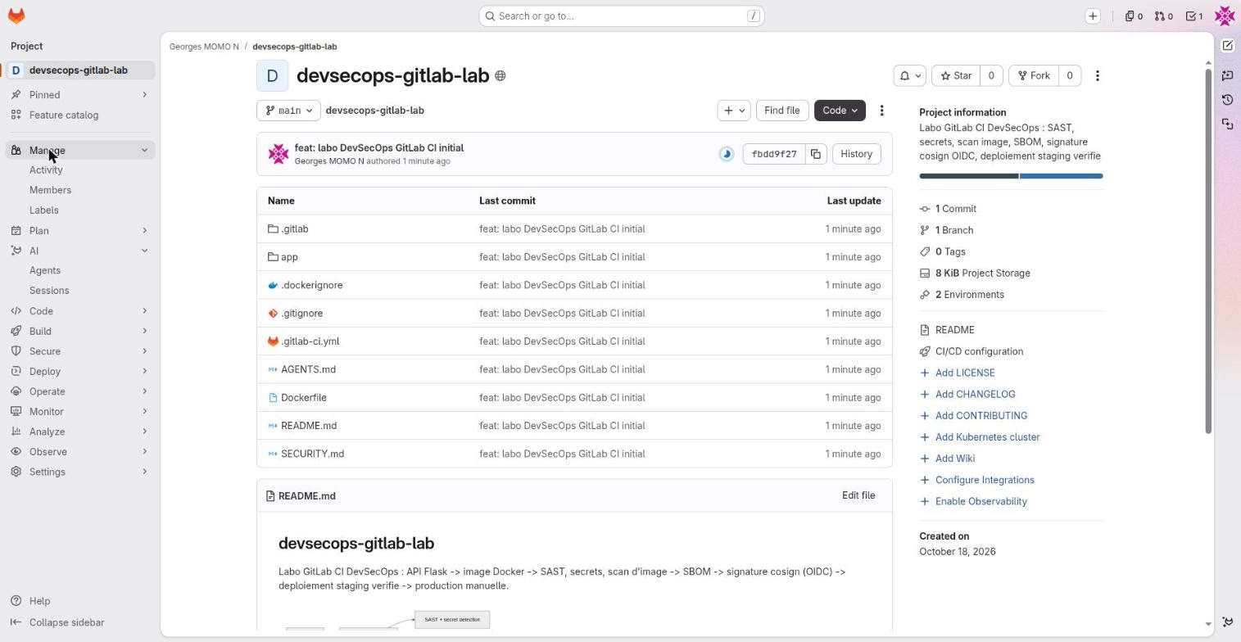Open the main branch selector
Image resolution: width=1241 pixels, height=642 pixels.
[288, 111]
